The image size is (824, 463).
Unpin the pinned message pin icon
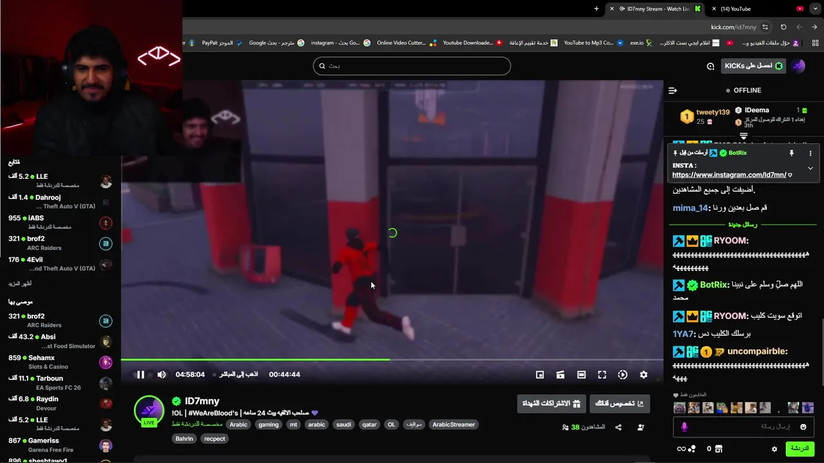[791, 153]
